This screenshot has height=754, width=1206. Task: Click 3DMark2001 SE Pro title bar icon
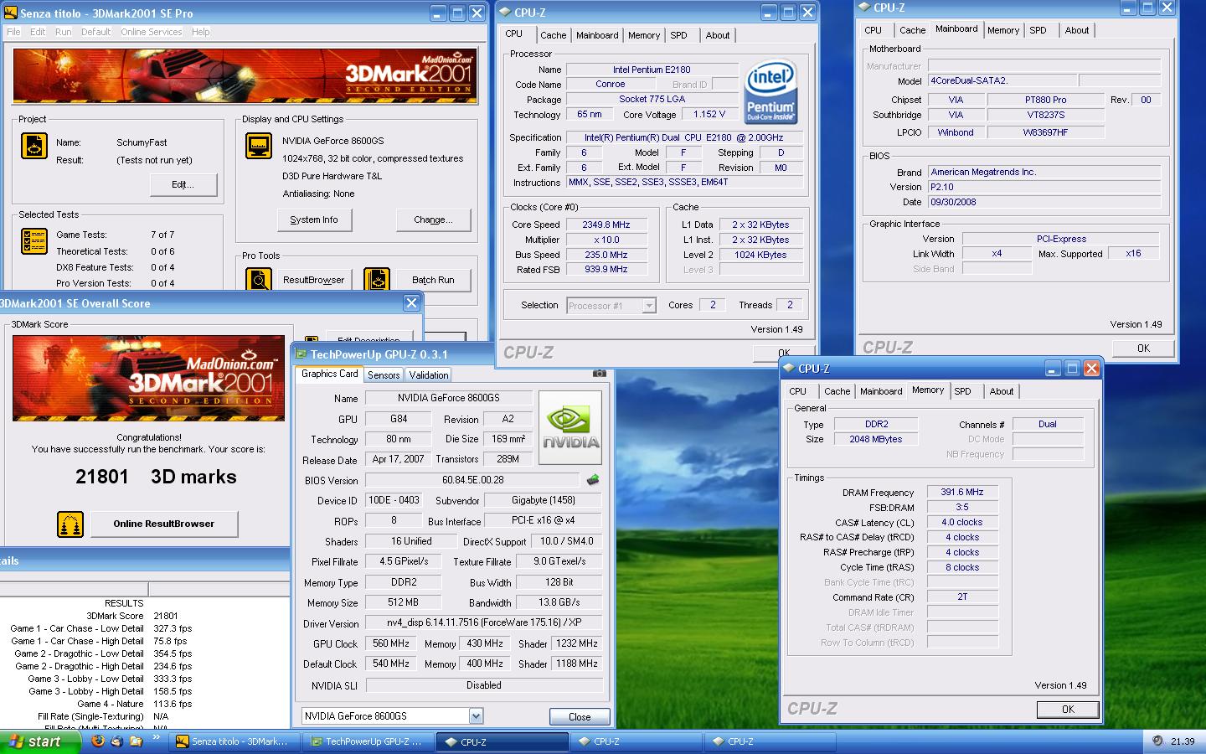click(11, 13)
